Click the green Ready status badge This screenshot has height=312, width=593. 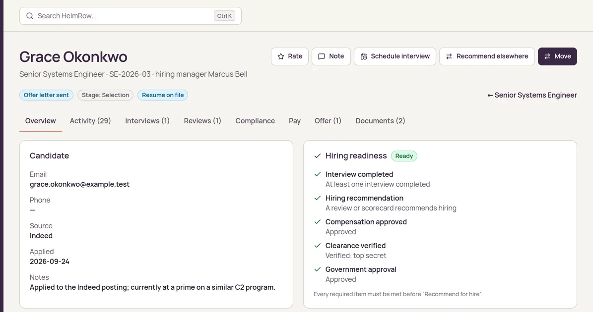pos(404,156)
